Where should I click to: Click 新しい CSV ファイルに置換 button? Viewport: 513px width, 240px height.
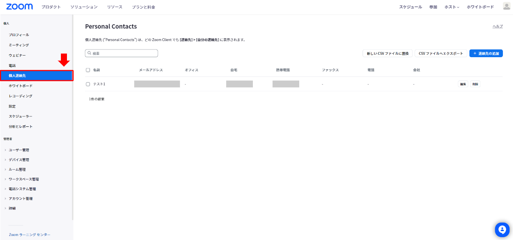point(388,53)
